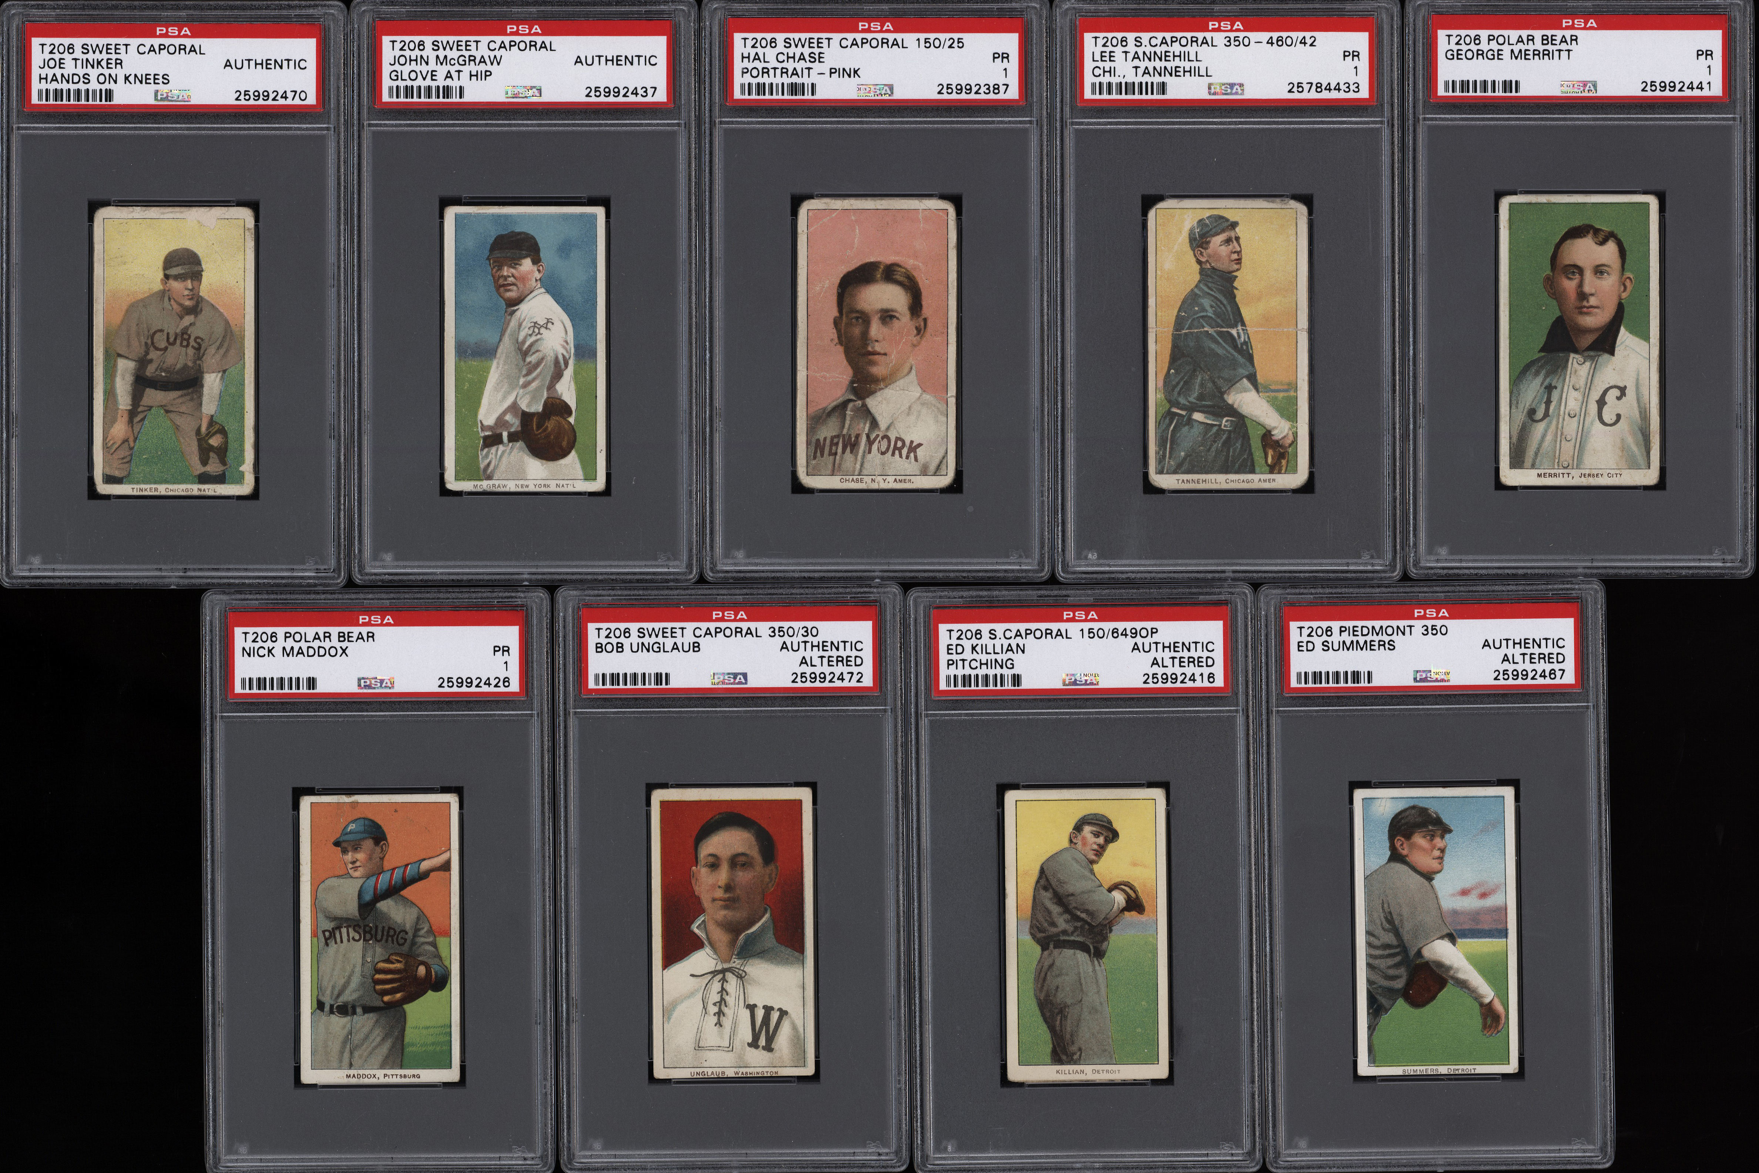Click the John McGraw card image
This screenshot has height=1173, width=1759.
click(524, 349)
